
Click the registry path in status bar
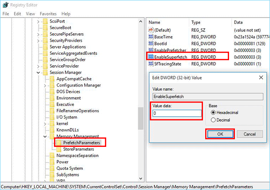pos(127,187)
